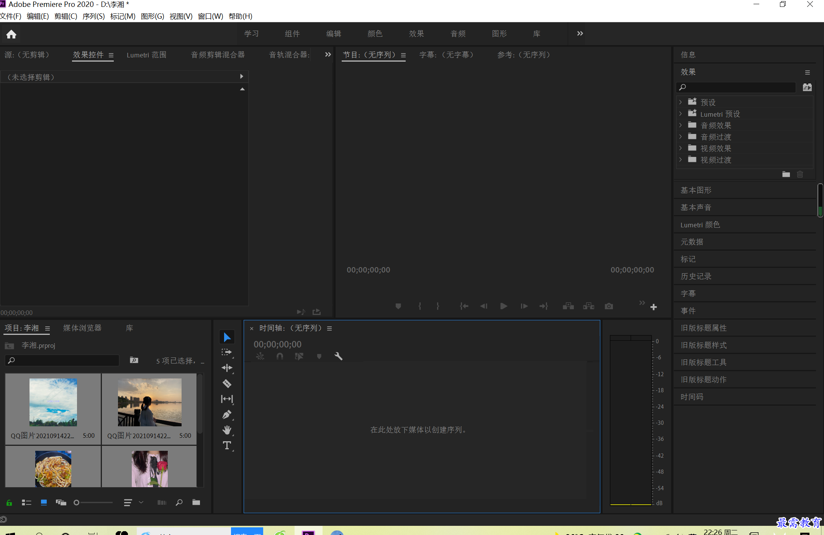Expand the 视频过渡 folder

point(681,160)
